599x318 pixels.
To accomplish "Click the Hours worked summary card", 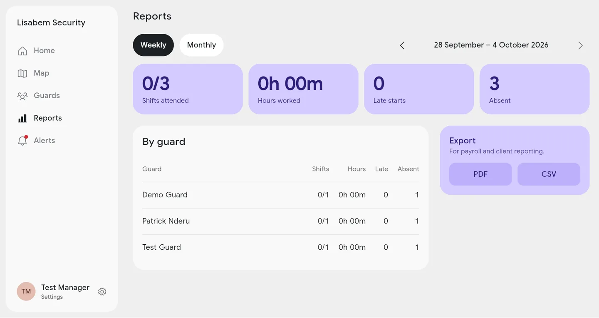I will 303,89.
